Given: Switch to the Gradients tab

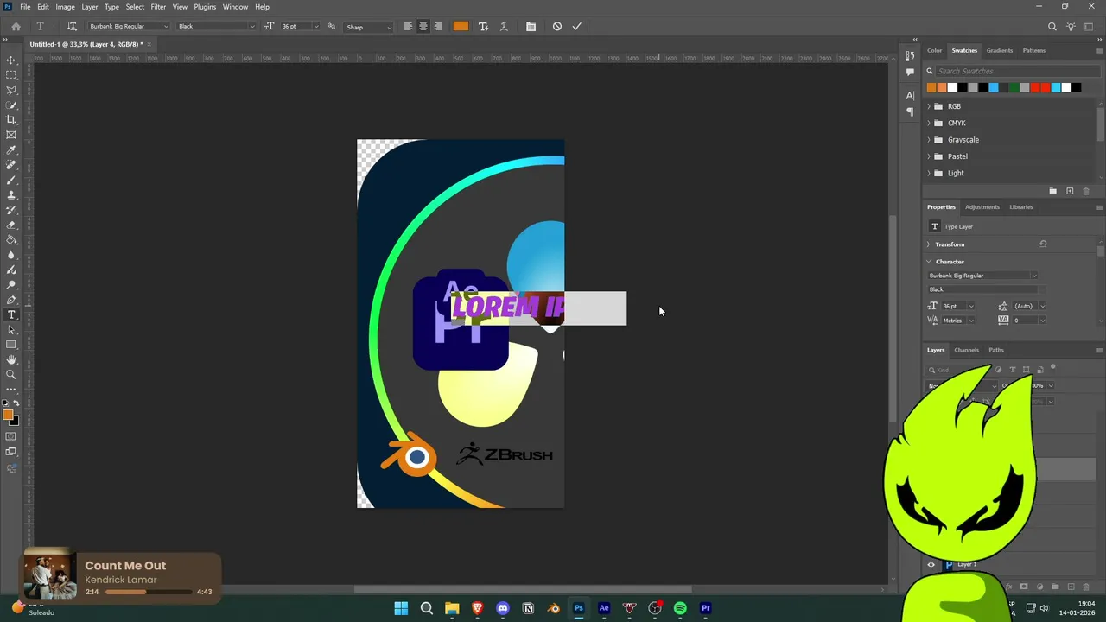Looking at the screenshot, I should click(x=1000, y=50).
